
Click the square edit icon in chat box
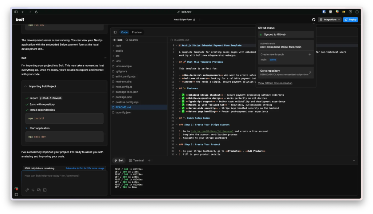pyautogui.click(x=45, y=190)
